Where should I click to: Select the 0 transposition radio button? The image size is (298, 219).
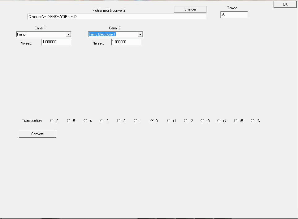click(x=152, y=121)
